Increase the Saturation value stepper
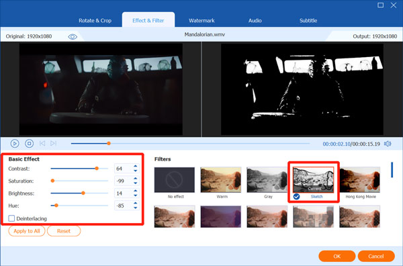 [x=136, y=179]
